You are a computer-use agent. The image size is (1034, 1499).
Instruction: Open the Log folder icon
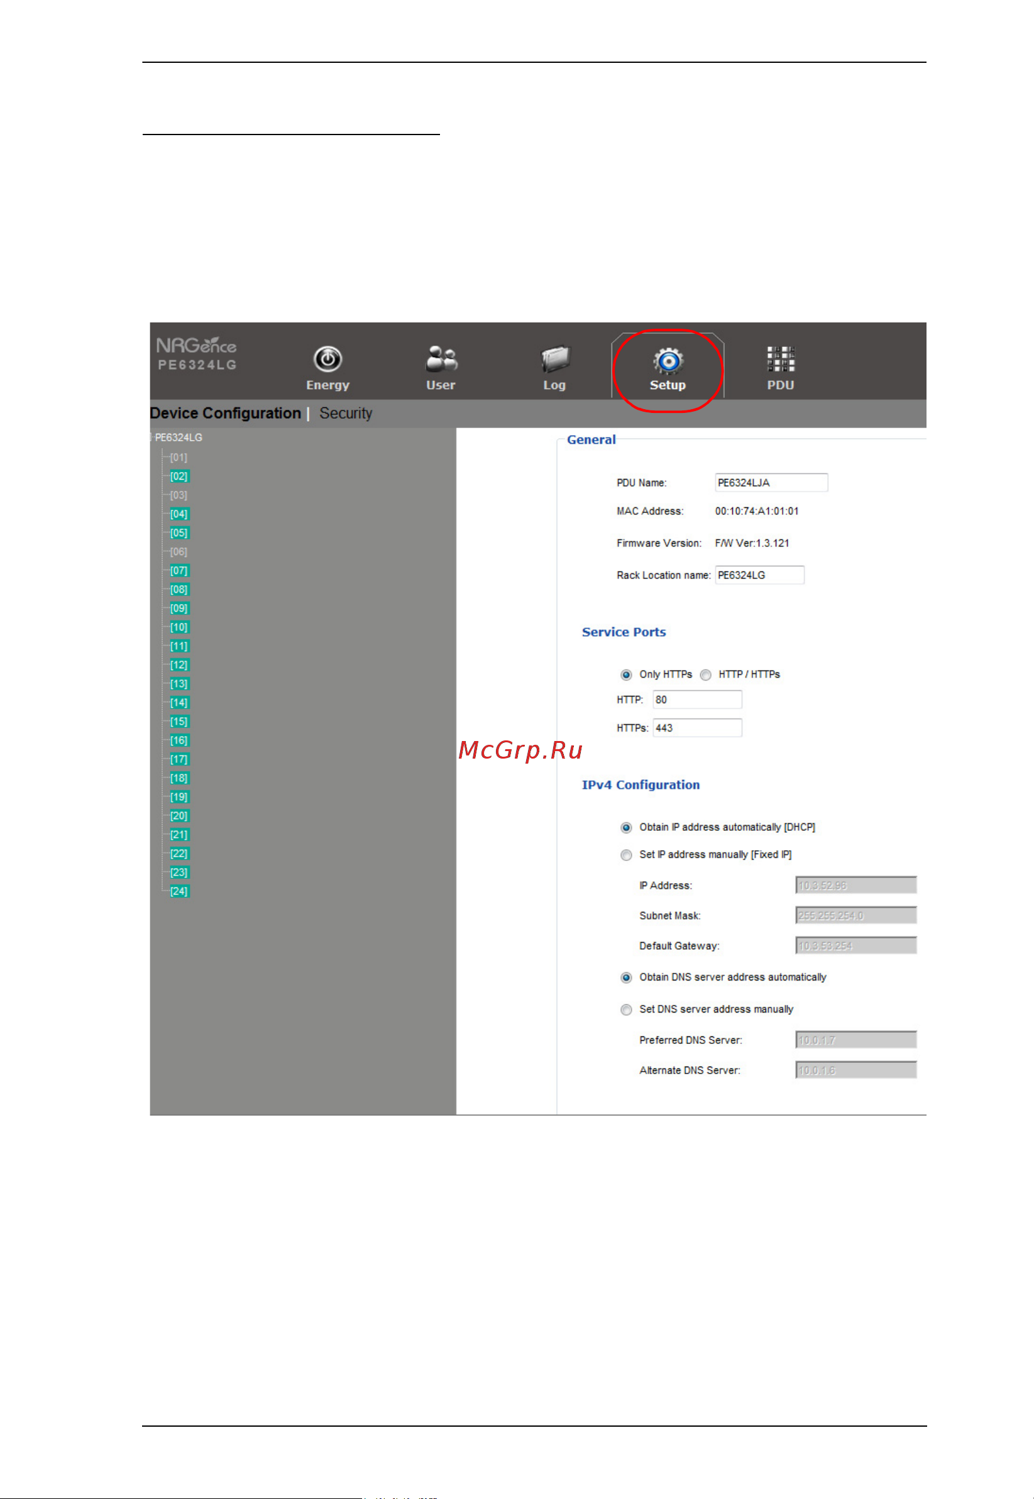554,359
